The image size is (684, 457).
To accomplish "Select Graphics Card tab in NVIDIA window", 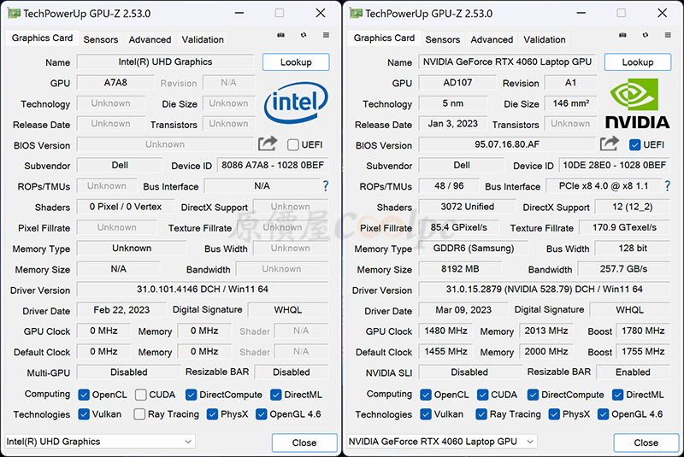I will [384, 38].
